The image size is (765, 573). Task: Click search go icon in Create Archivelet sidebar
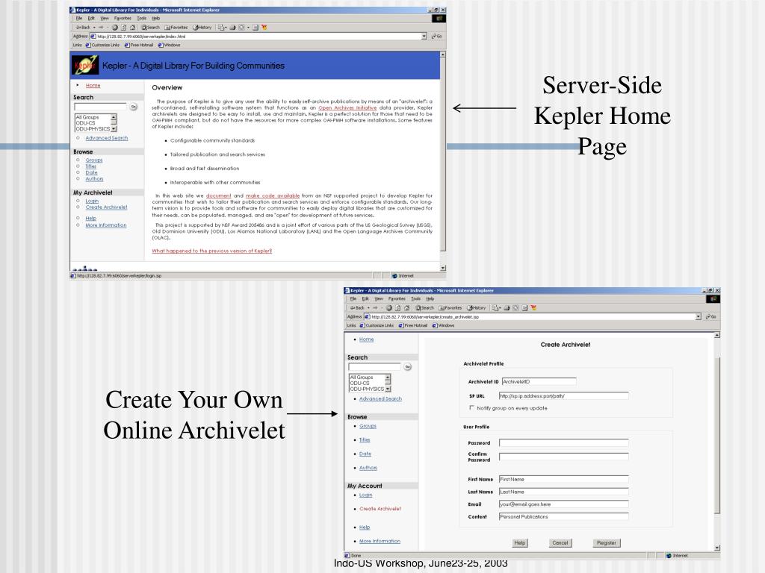click(407, 366)
